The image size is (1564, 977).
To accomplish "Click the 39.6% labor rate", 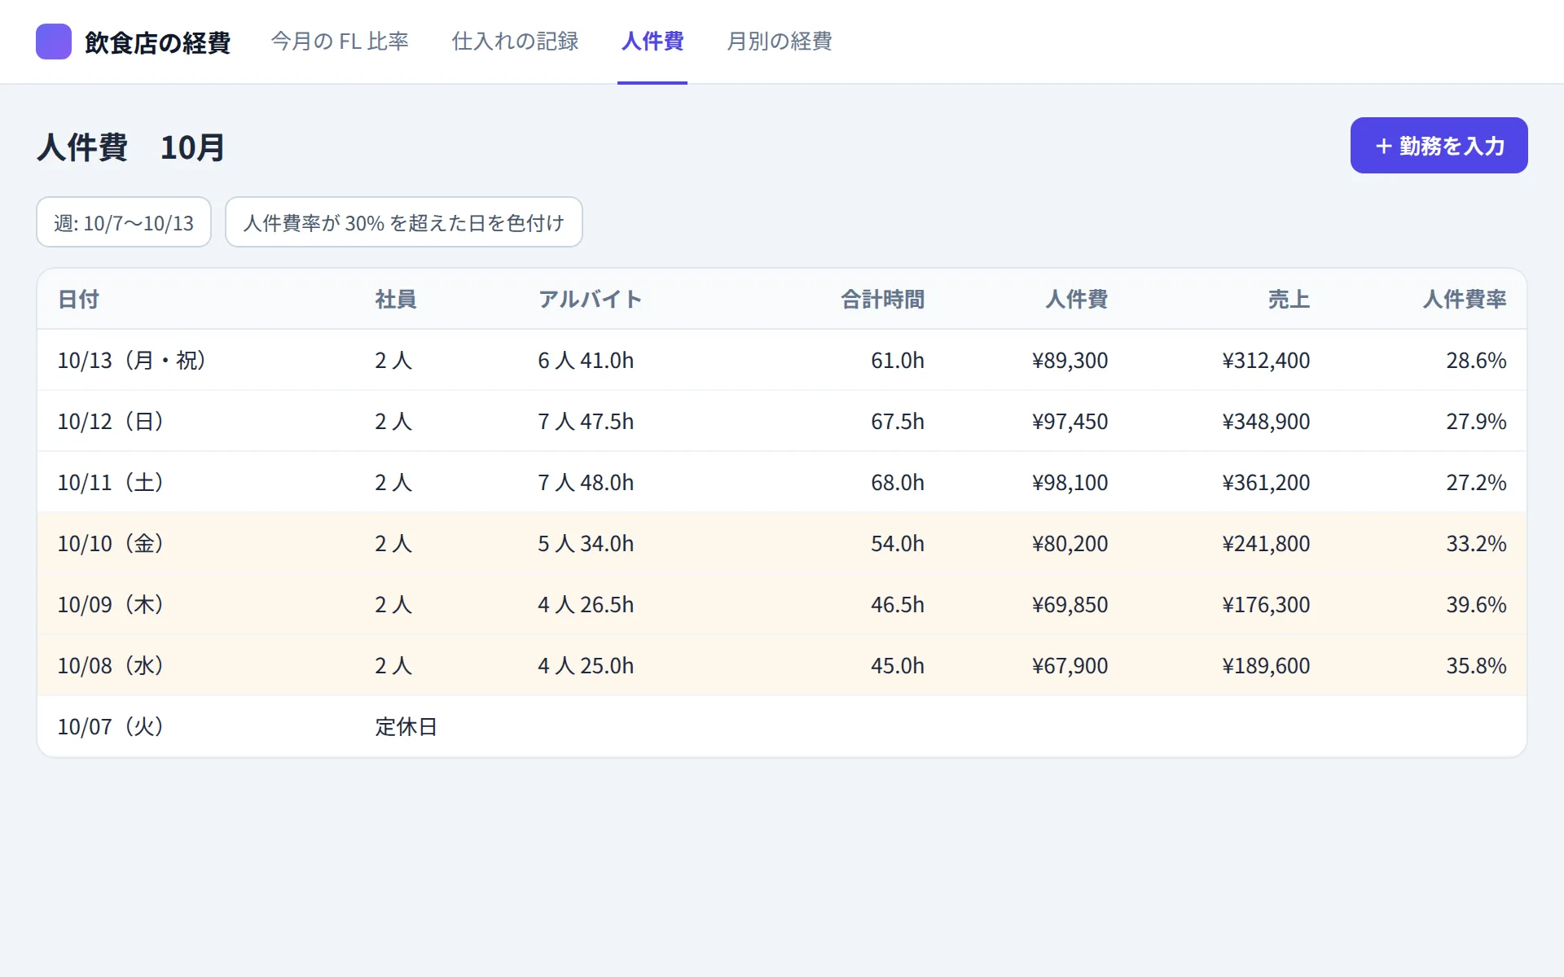I will point(1476,605).
